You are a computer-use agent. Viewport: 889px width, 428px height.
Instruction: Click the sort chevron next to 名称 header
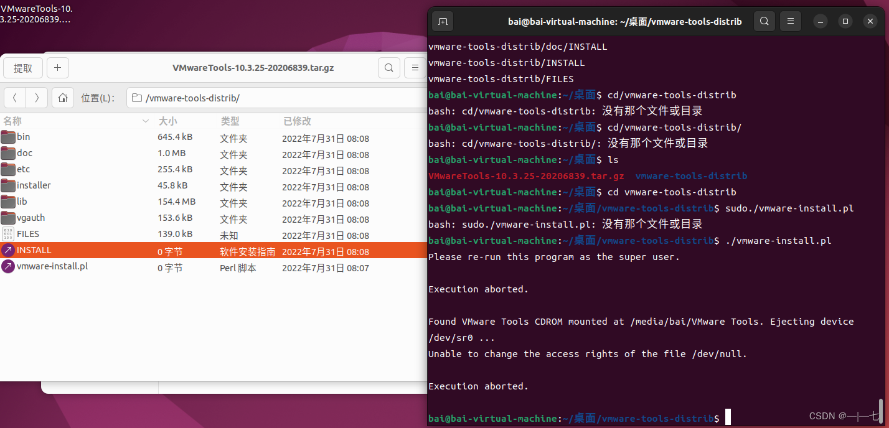(145, 121)
